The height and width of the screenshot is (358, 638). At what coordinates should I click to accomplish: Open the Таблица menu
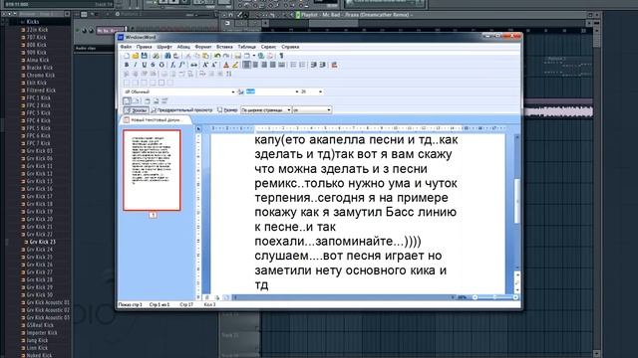pos(247,47)
